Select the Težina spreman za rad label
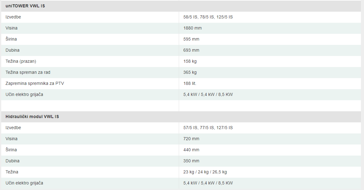The height and width of the screenshot is (190, 364). (x=28, y=72)
